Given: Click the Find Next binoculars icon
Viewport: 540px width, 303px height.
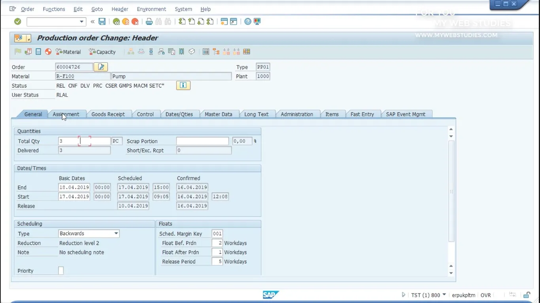Looking at the screenshot, I should [168, 22].
